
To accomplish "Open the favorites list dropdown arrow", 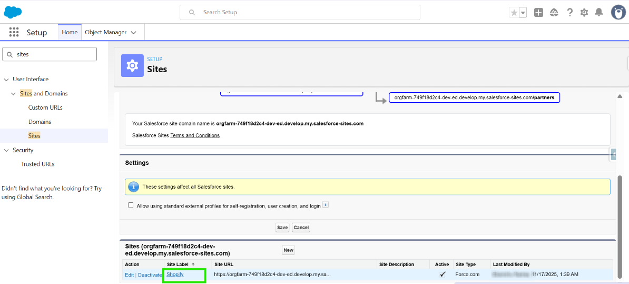I will [523, 13].
